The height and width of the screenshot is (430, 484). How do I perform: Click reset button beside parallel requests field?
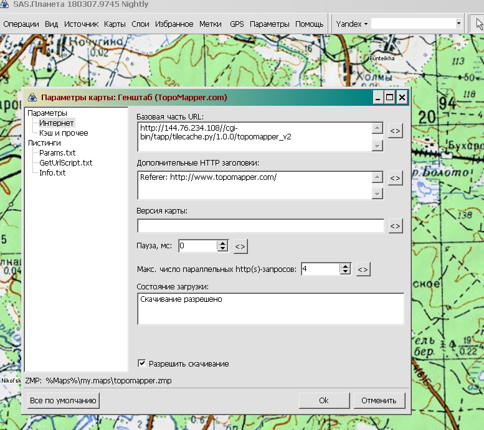click(364, 269)
